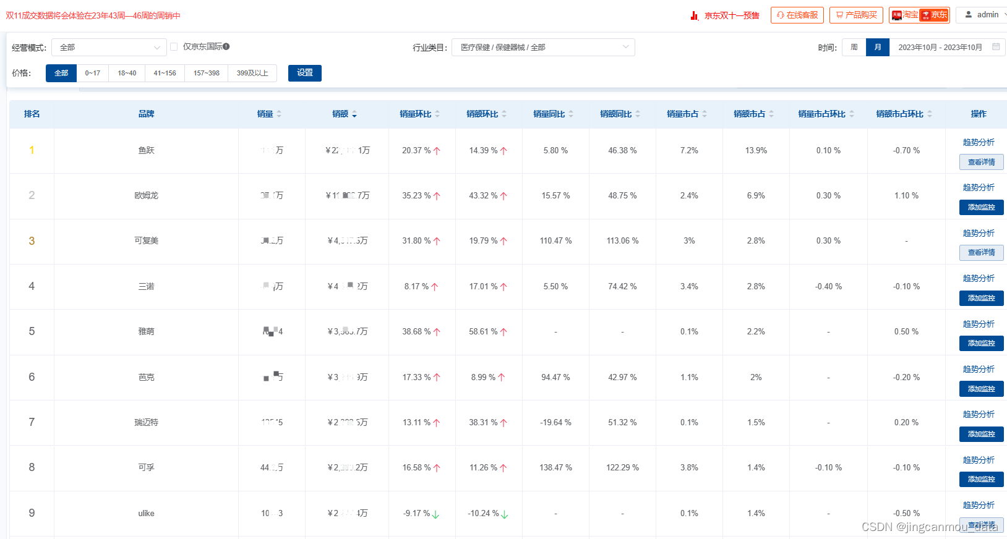Switch to 京东 platform
Screen dimensions: 1007x539
934,15
